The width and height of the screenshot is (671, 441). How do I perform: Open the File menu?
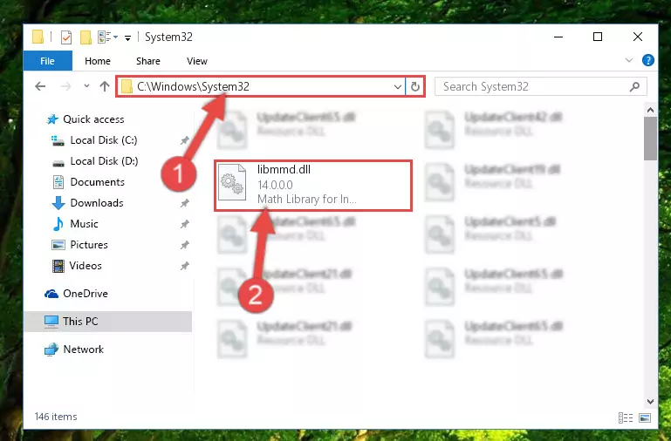click(47, 61)
